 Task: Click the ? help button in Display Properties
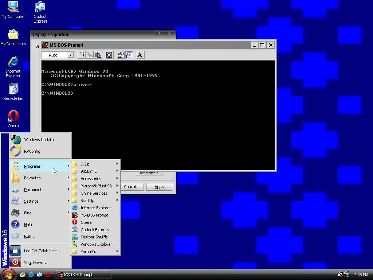159,34
